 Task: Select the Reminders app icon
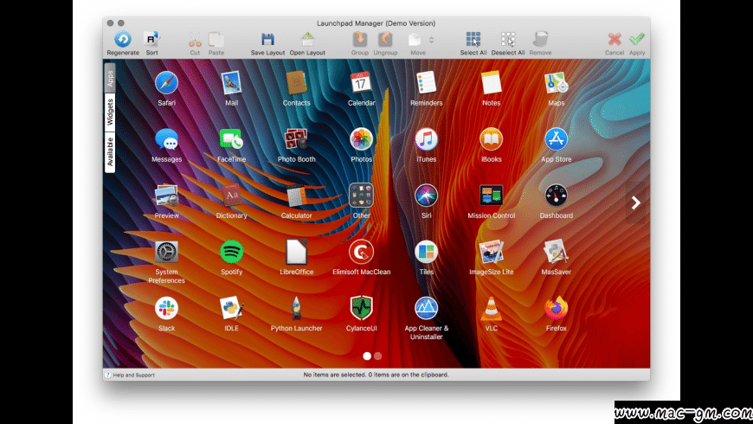[x=426, y=83]
